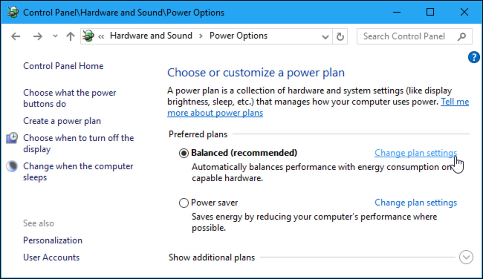This screenshot has height=279, width=483.
Task: Click the back navigation arrow
Action: point(15,36)
